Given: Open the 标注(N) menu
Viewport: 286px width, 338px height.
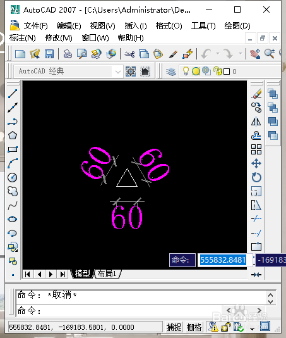Looking at the screenshot, I should tap(22, 38).
